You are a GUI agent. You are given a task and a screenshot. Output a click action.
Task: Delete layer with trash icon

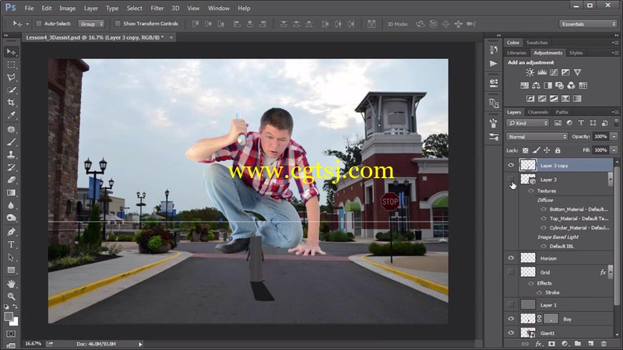(x=604, y=344)
